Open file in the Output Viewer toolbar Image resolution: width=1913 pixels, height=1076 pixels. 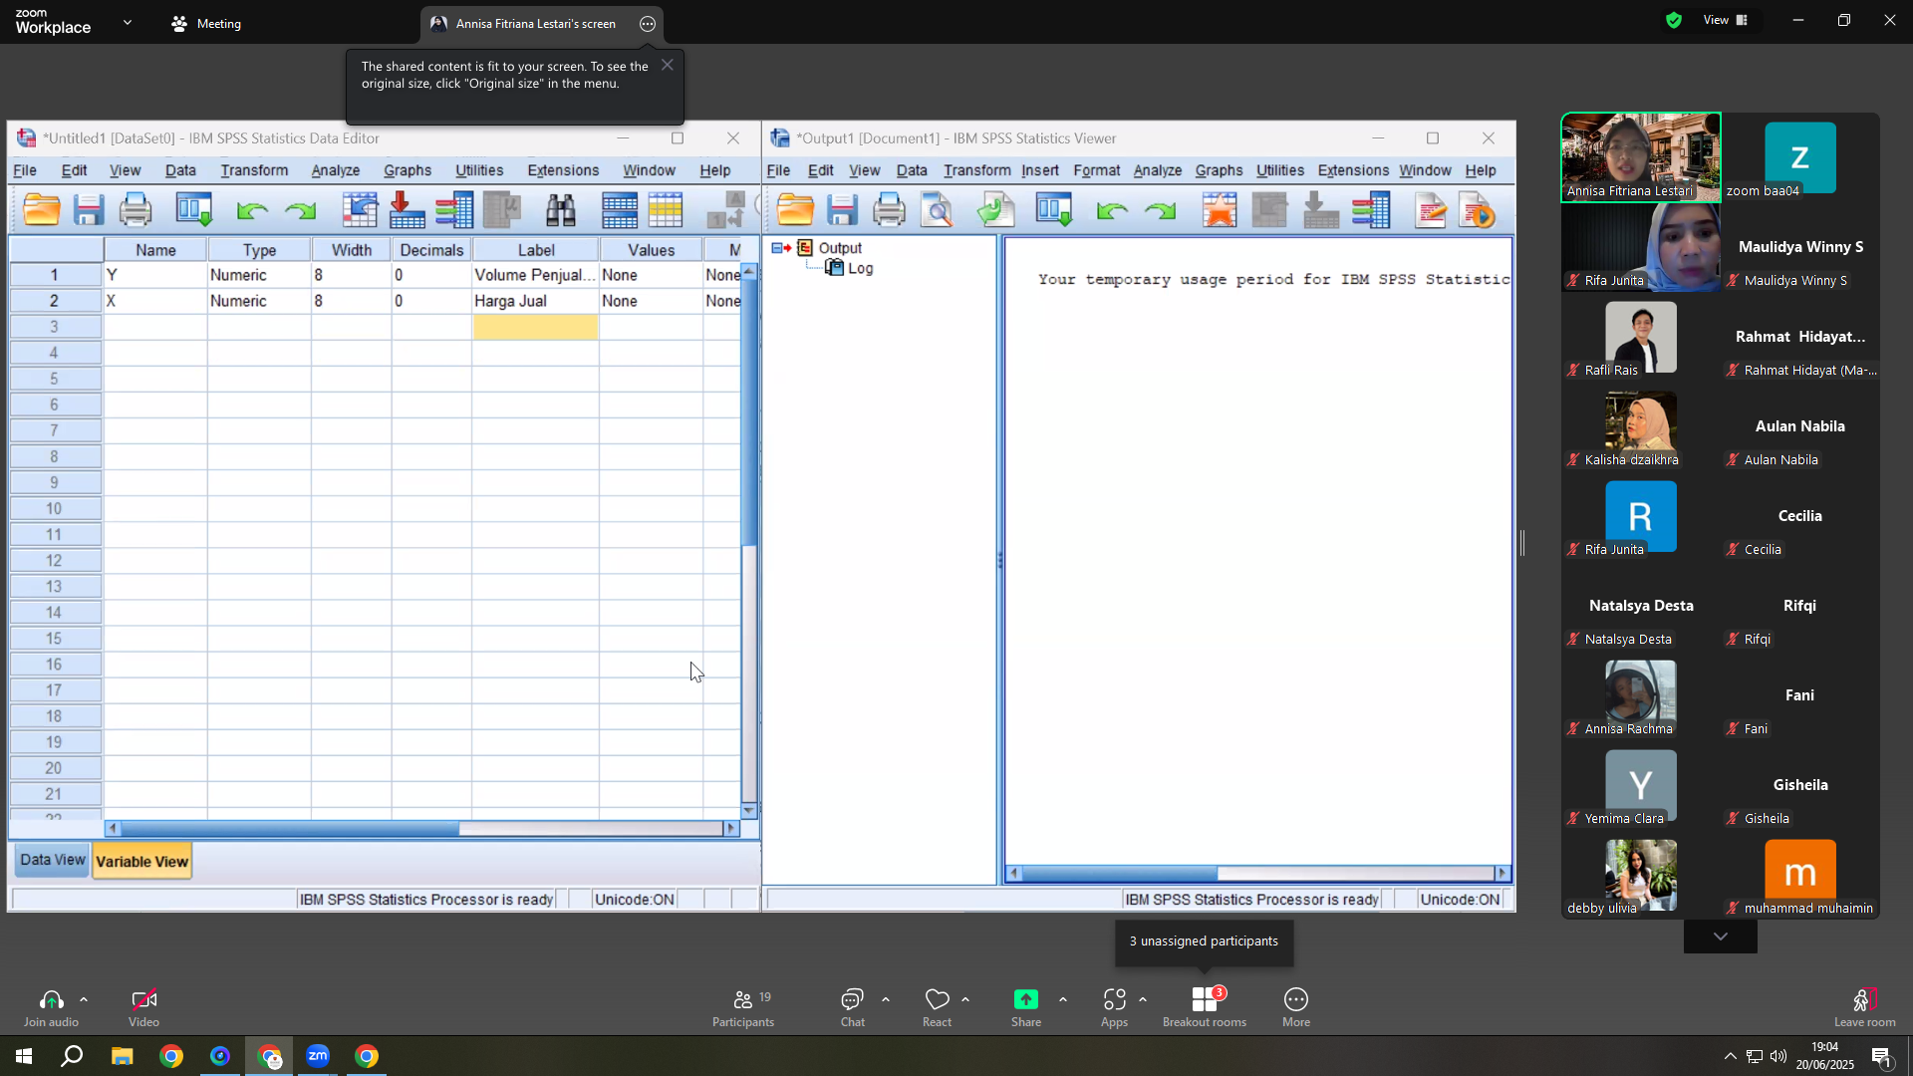pos(795,210)
